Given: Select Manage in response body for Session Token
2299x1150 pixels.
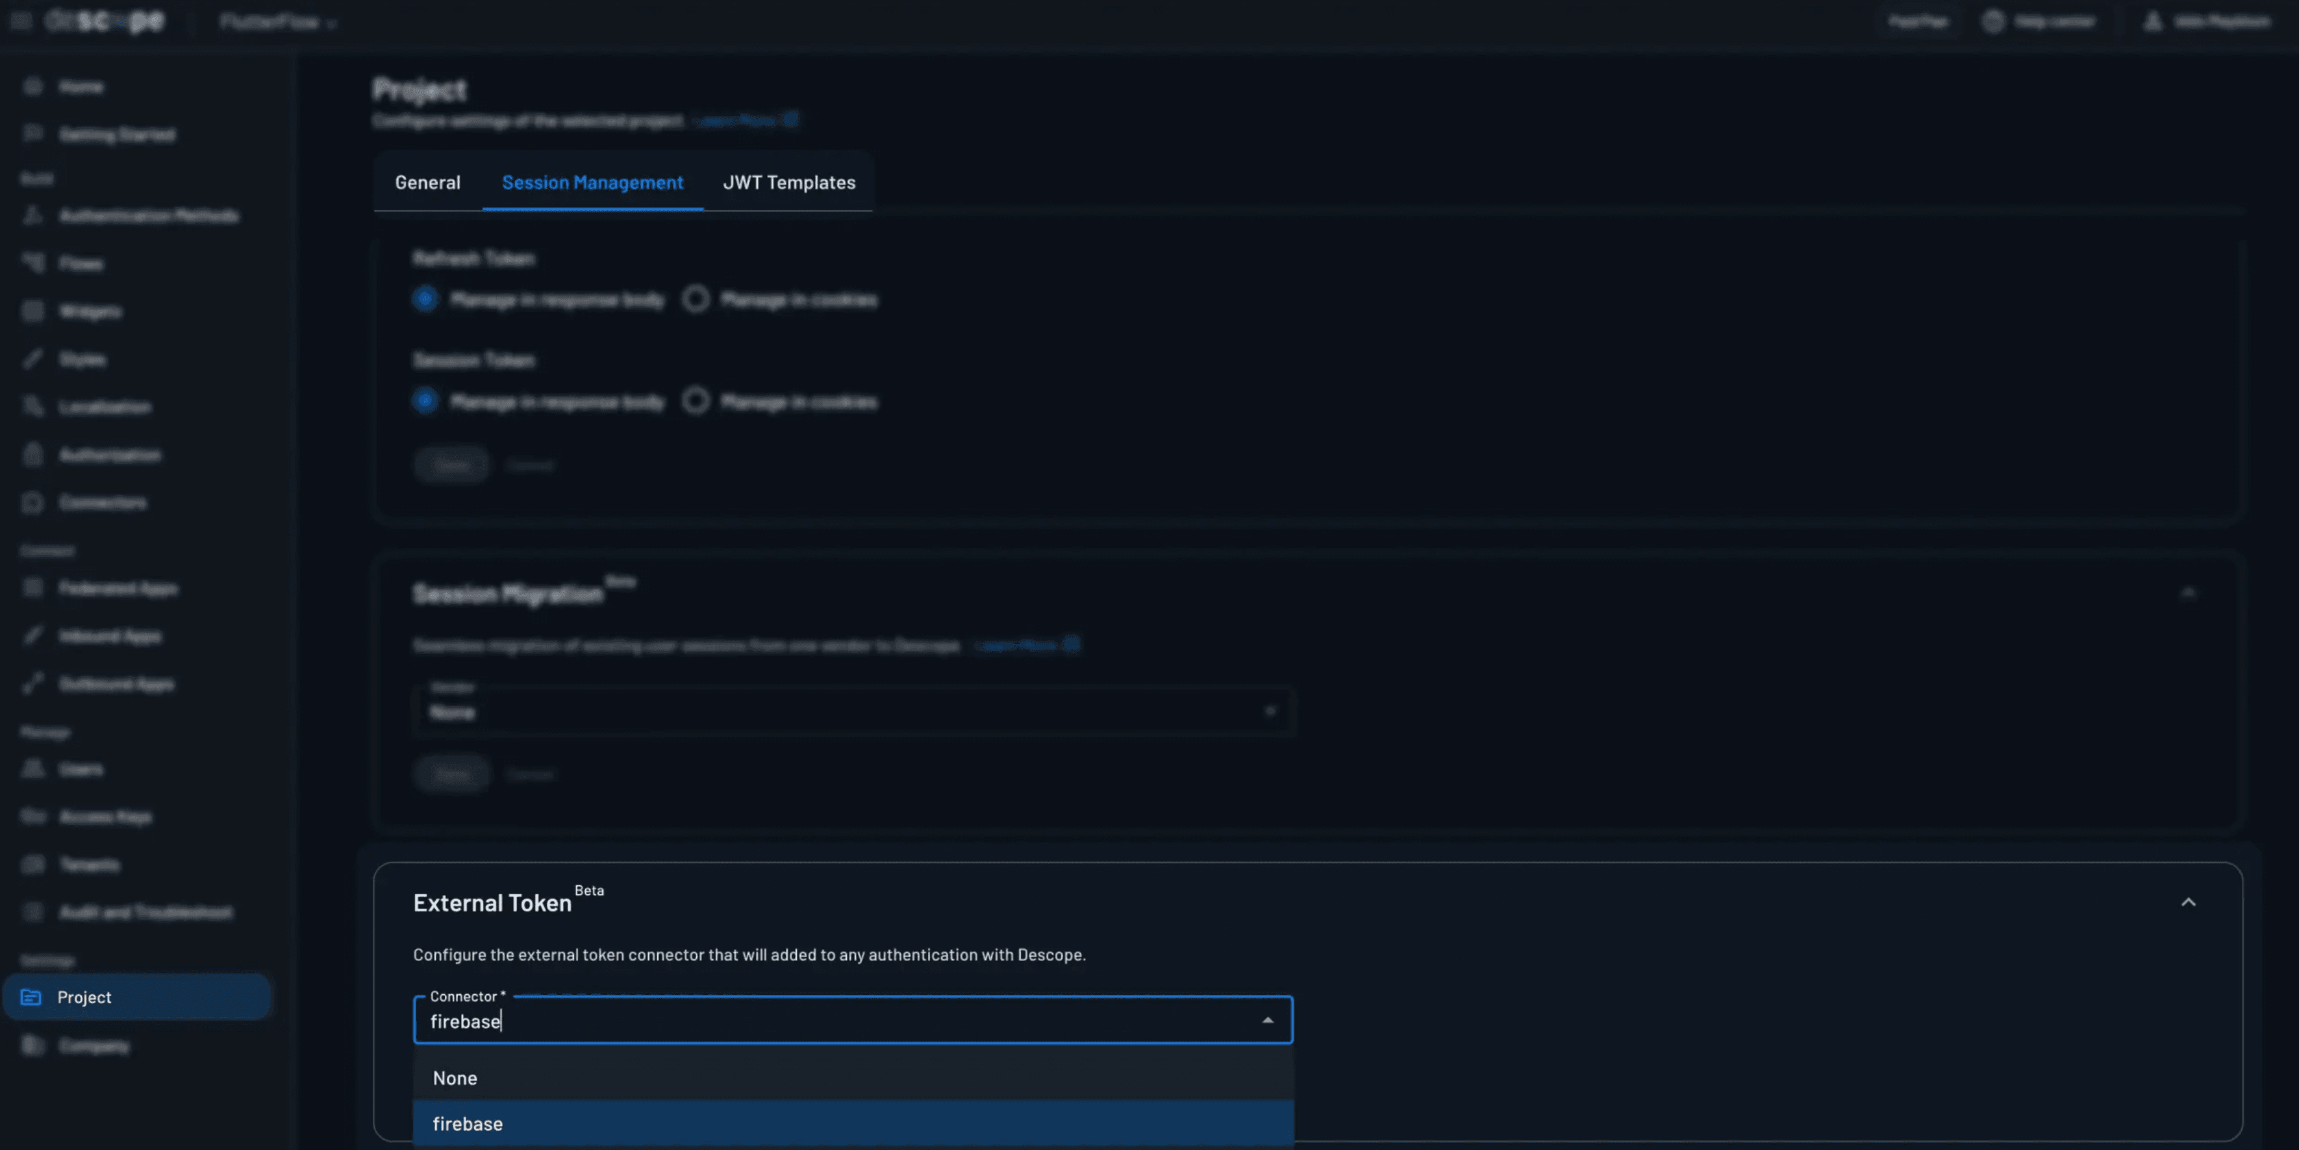Looking at the screenshot, I should click(425, 400).
